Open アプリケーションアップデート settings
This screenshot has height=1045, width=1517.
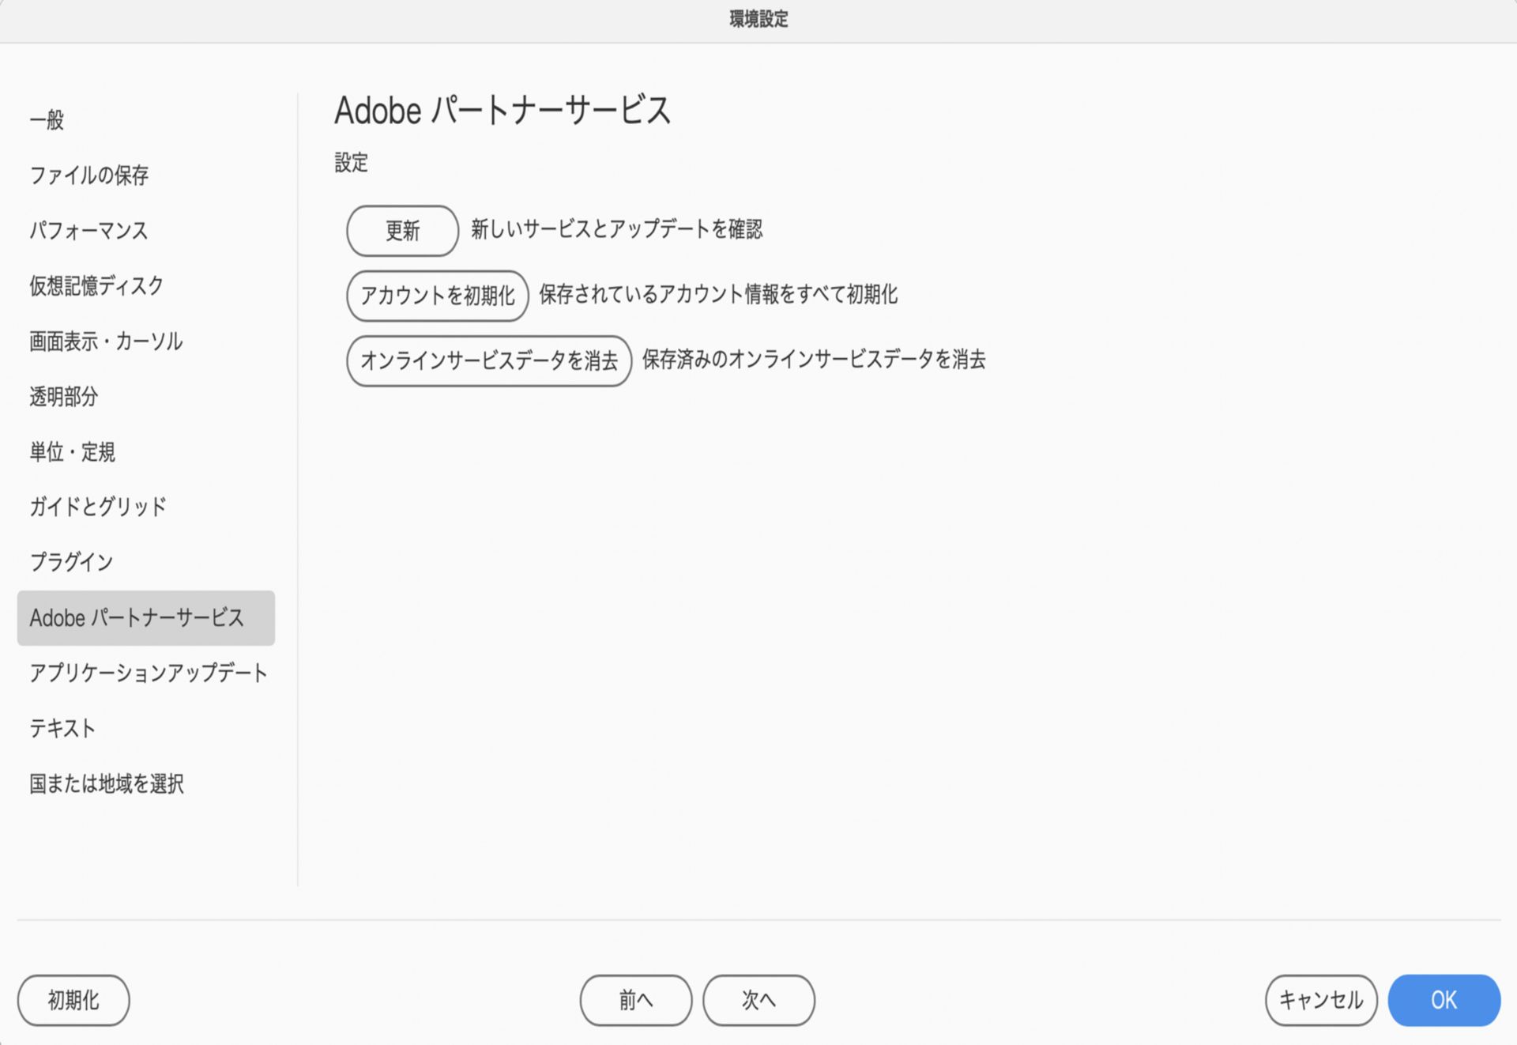tap(148, 673)
